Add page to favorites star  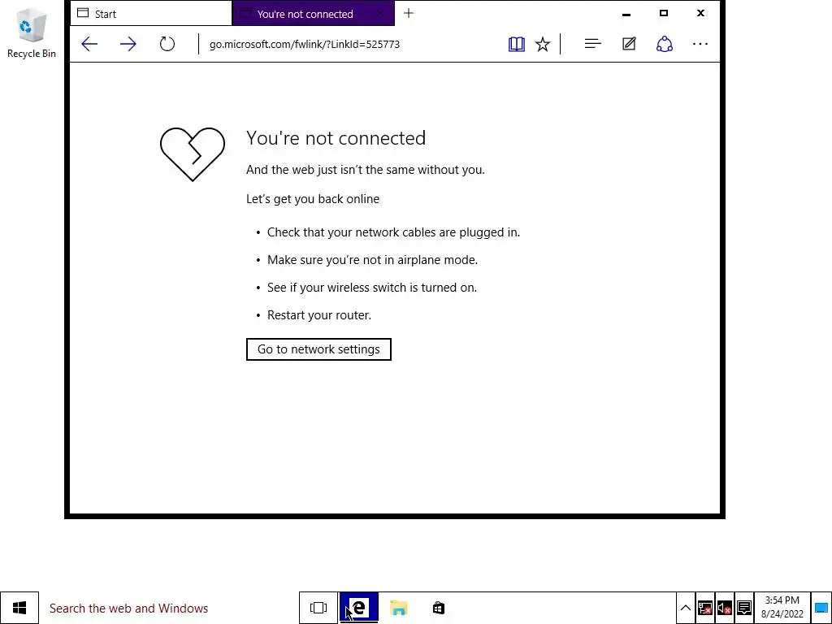point(542,44)
